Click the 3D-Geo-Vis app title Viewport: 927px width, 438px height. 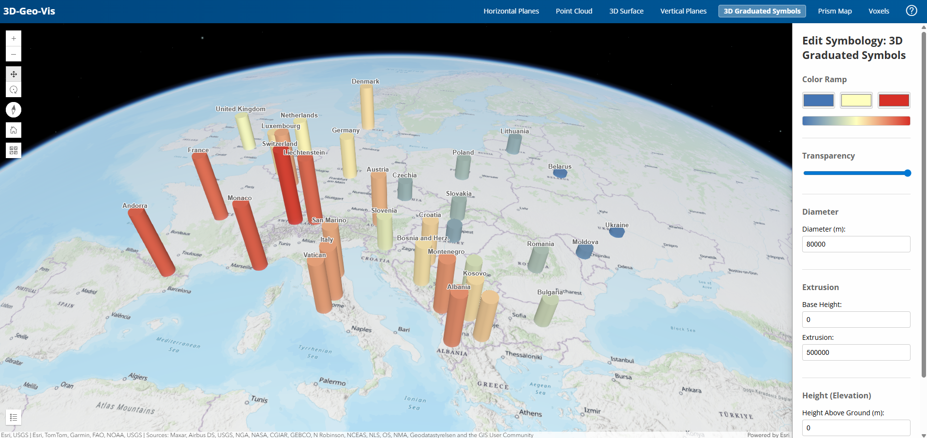pyautogui.click(x=29, y=11)
